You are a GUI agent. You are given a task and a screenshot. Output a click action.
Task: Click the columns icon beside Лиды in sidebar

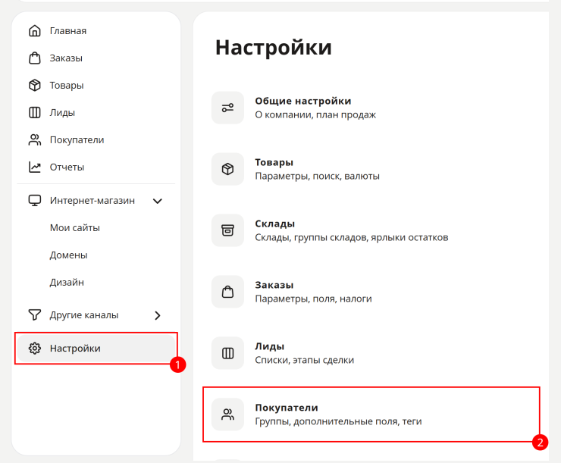(35, 113)
